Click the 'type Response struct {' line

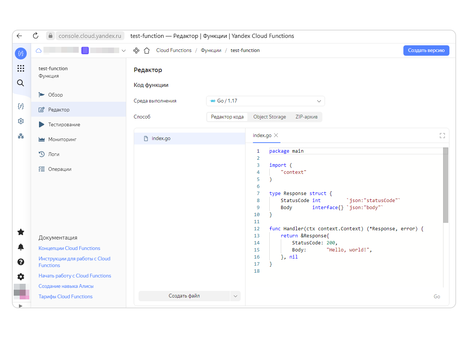click(x=300, y=194)
